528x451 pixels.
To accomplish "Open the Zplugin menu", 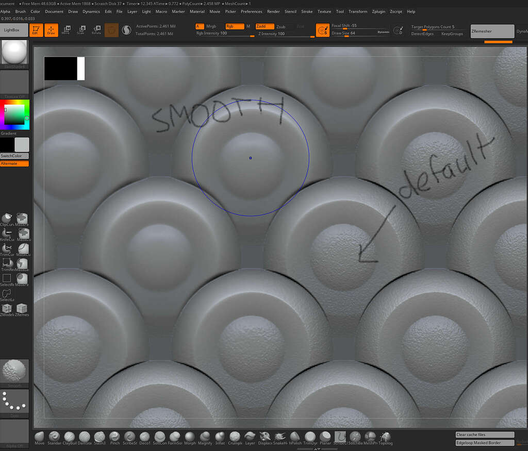I will pos(379,11).
